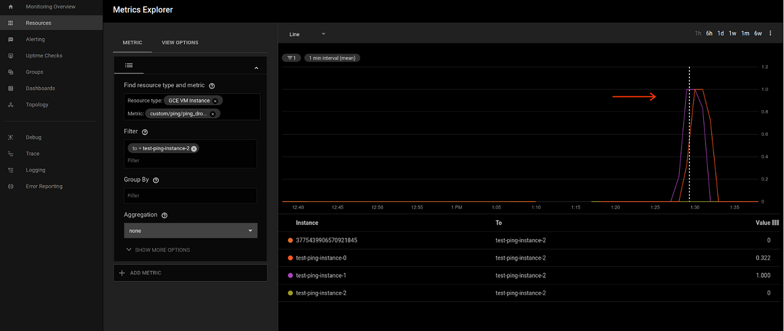Image resolution: width=784 pixels, height=331 pixels.
Task: Click the Home icon above Monitoring Overview
Action: pos(10,7)
